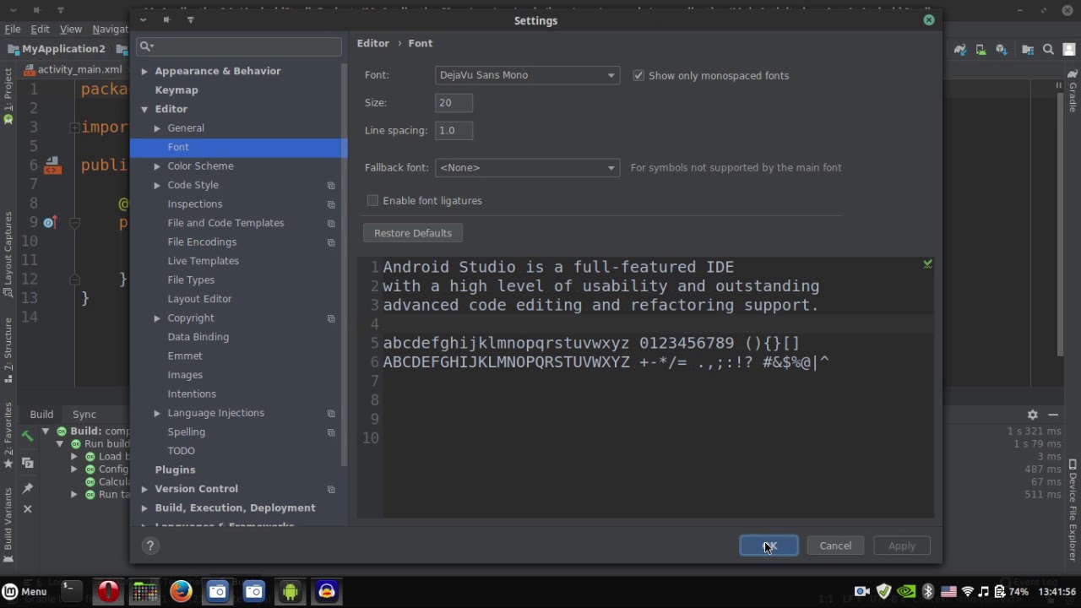The image size is (1081, 608).
Task: Click the search icon in settings search box
Action: pos(145,46)
